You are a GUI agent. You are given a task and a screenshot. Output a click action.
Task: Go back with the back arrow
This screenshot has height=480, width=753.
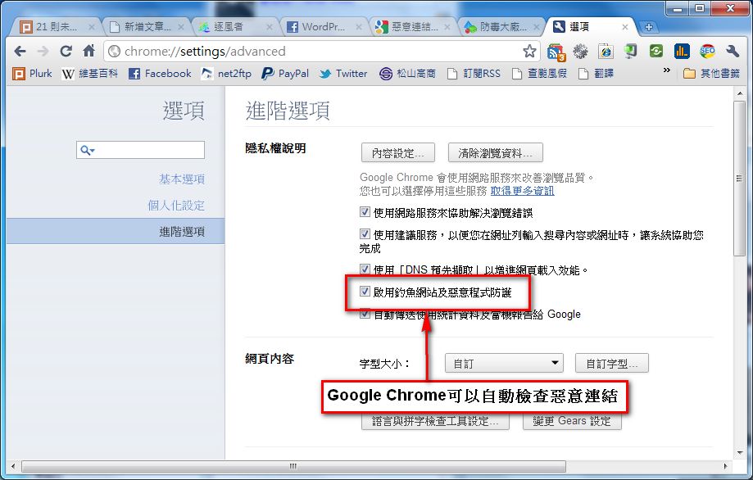coord(20,51)
